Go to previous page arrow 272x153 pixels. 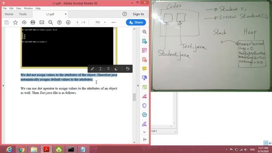59,23
